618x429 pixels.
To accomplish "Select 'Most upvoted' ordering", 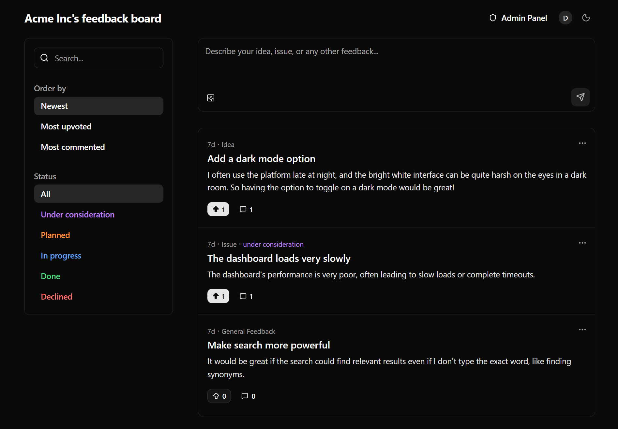I will tap(66, 126).
